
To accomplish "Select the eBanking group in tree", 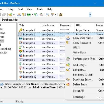I will click(x=6, y=49).
